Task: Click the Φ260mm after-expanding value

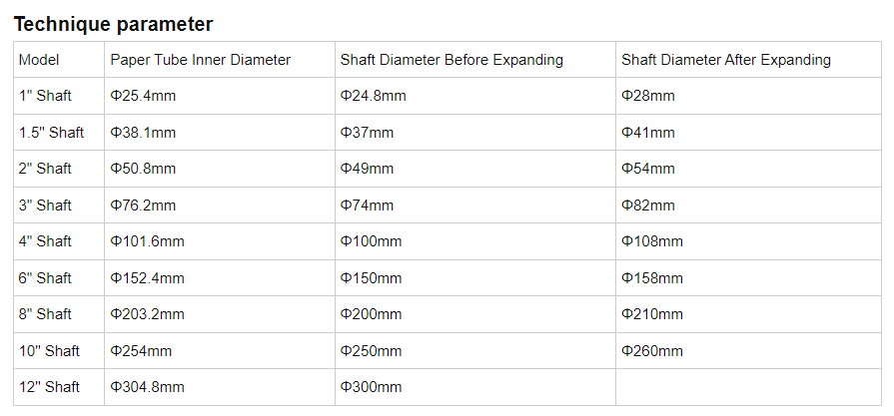Action: point(651,351)
